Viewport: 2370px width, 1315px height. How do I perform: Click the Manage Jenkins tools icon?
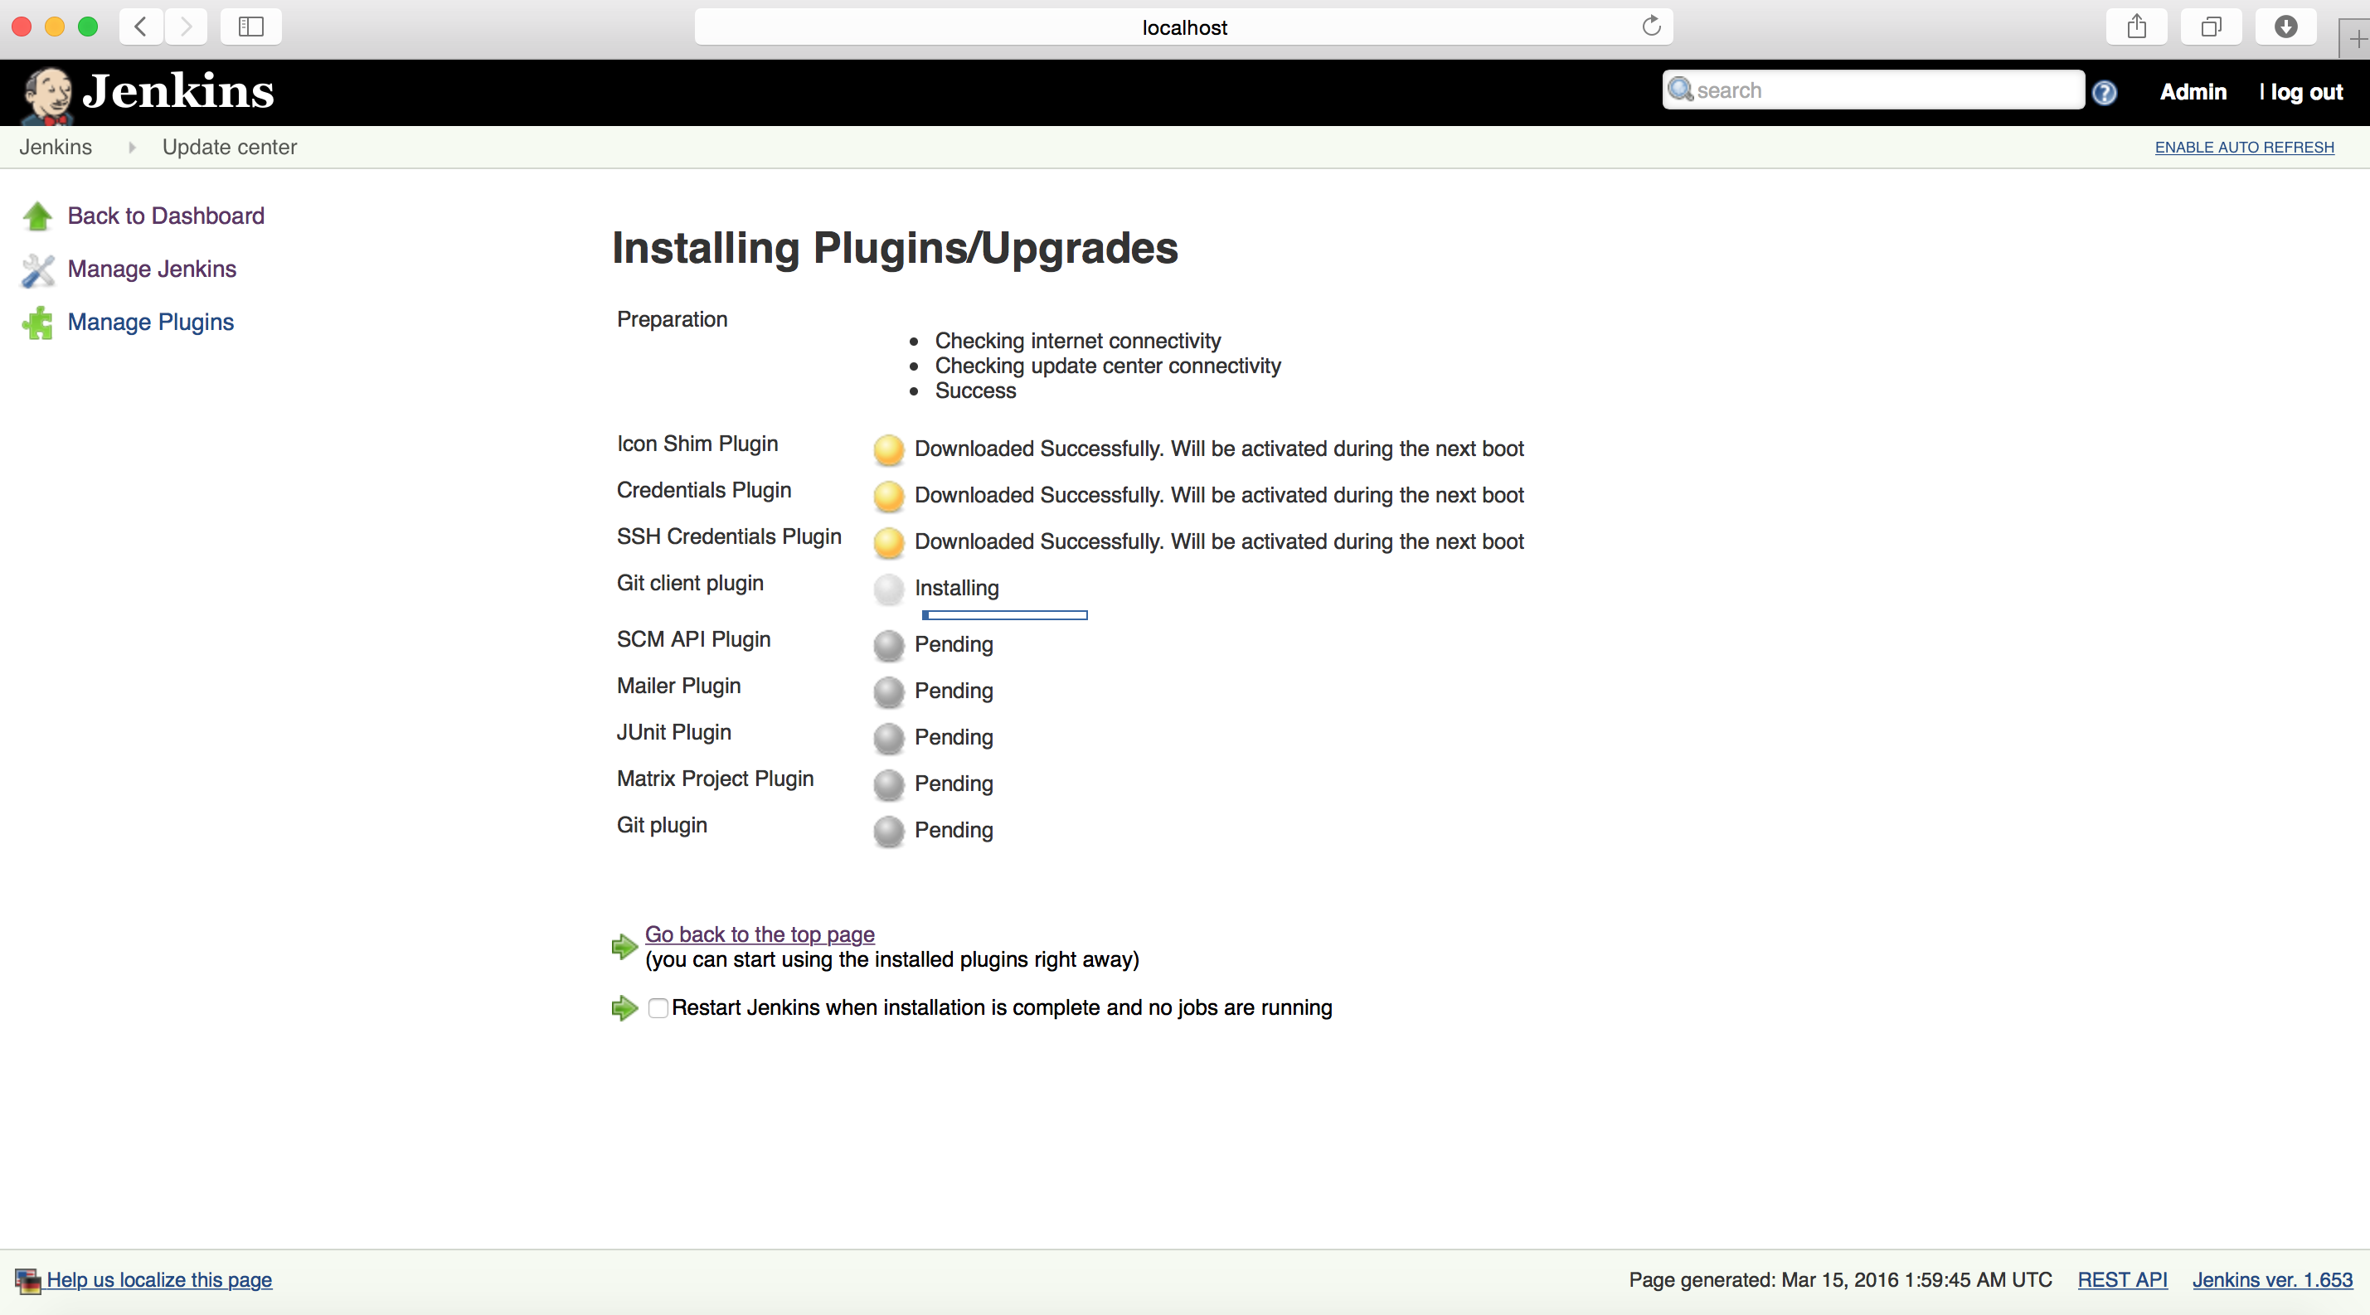[x=37, y=269]
